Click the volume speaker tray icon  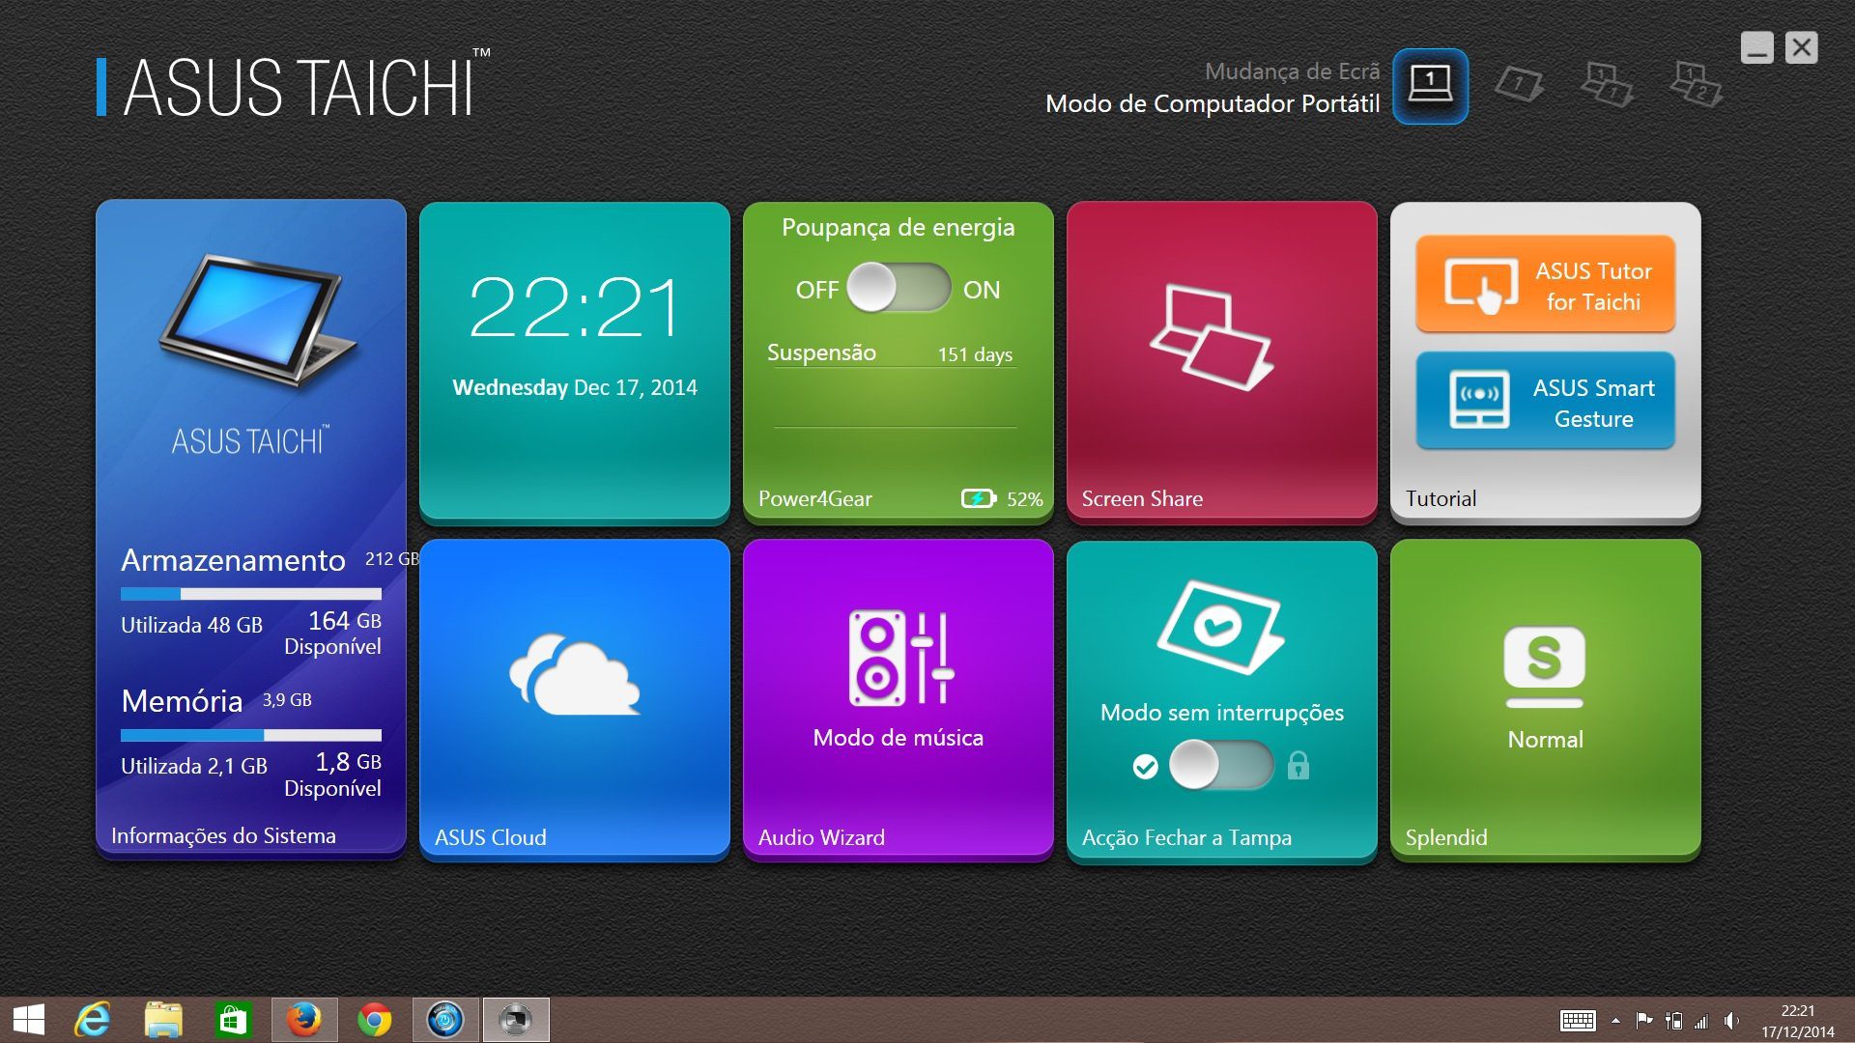tap(1731, 1021)
